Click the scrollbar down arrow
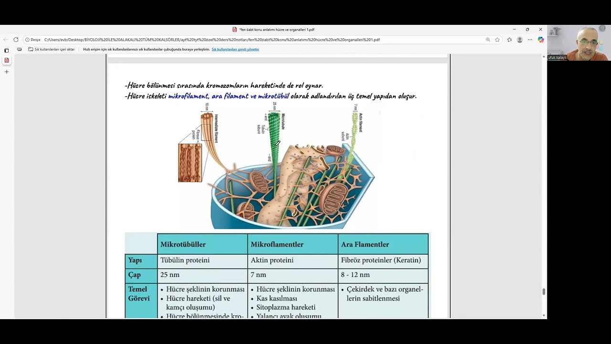 [x=544, y=315]
